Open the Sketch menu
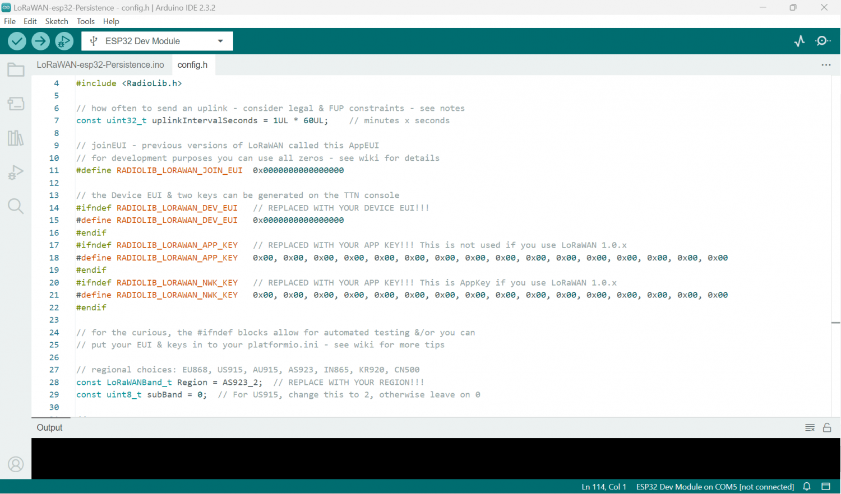Image resolution: width=841 pixels, height=494 pixels. tap(57, 21)
